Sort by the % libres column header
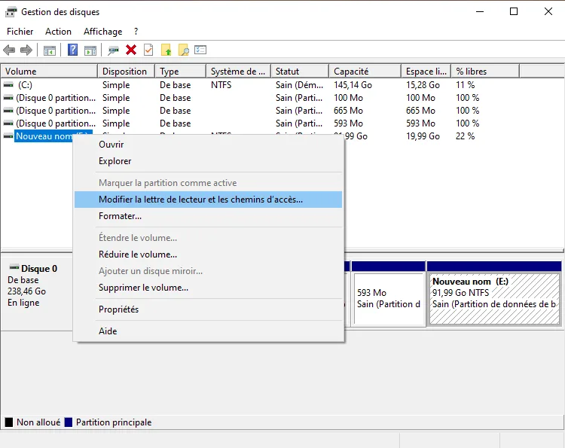Viewport: 565px width, 448px height. coord(485,72)
